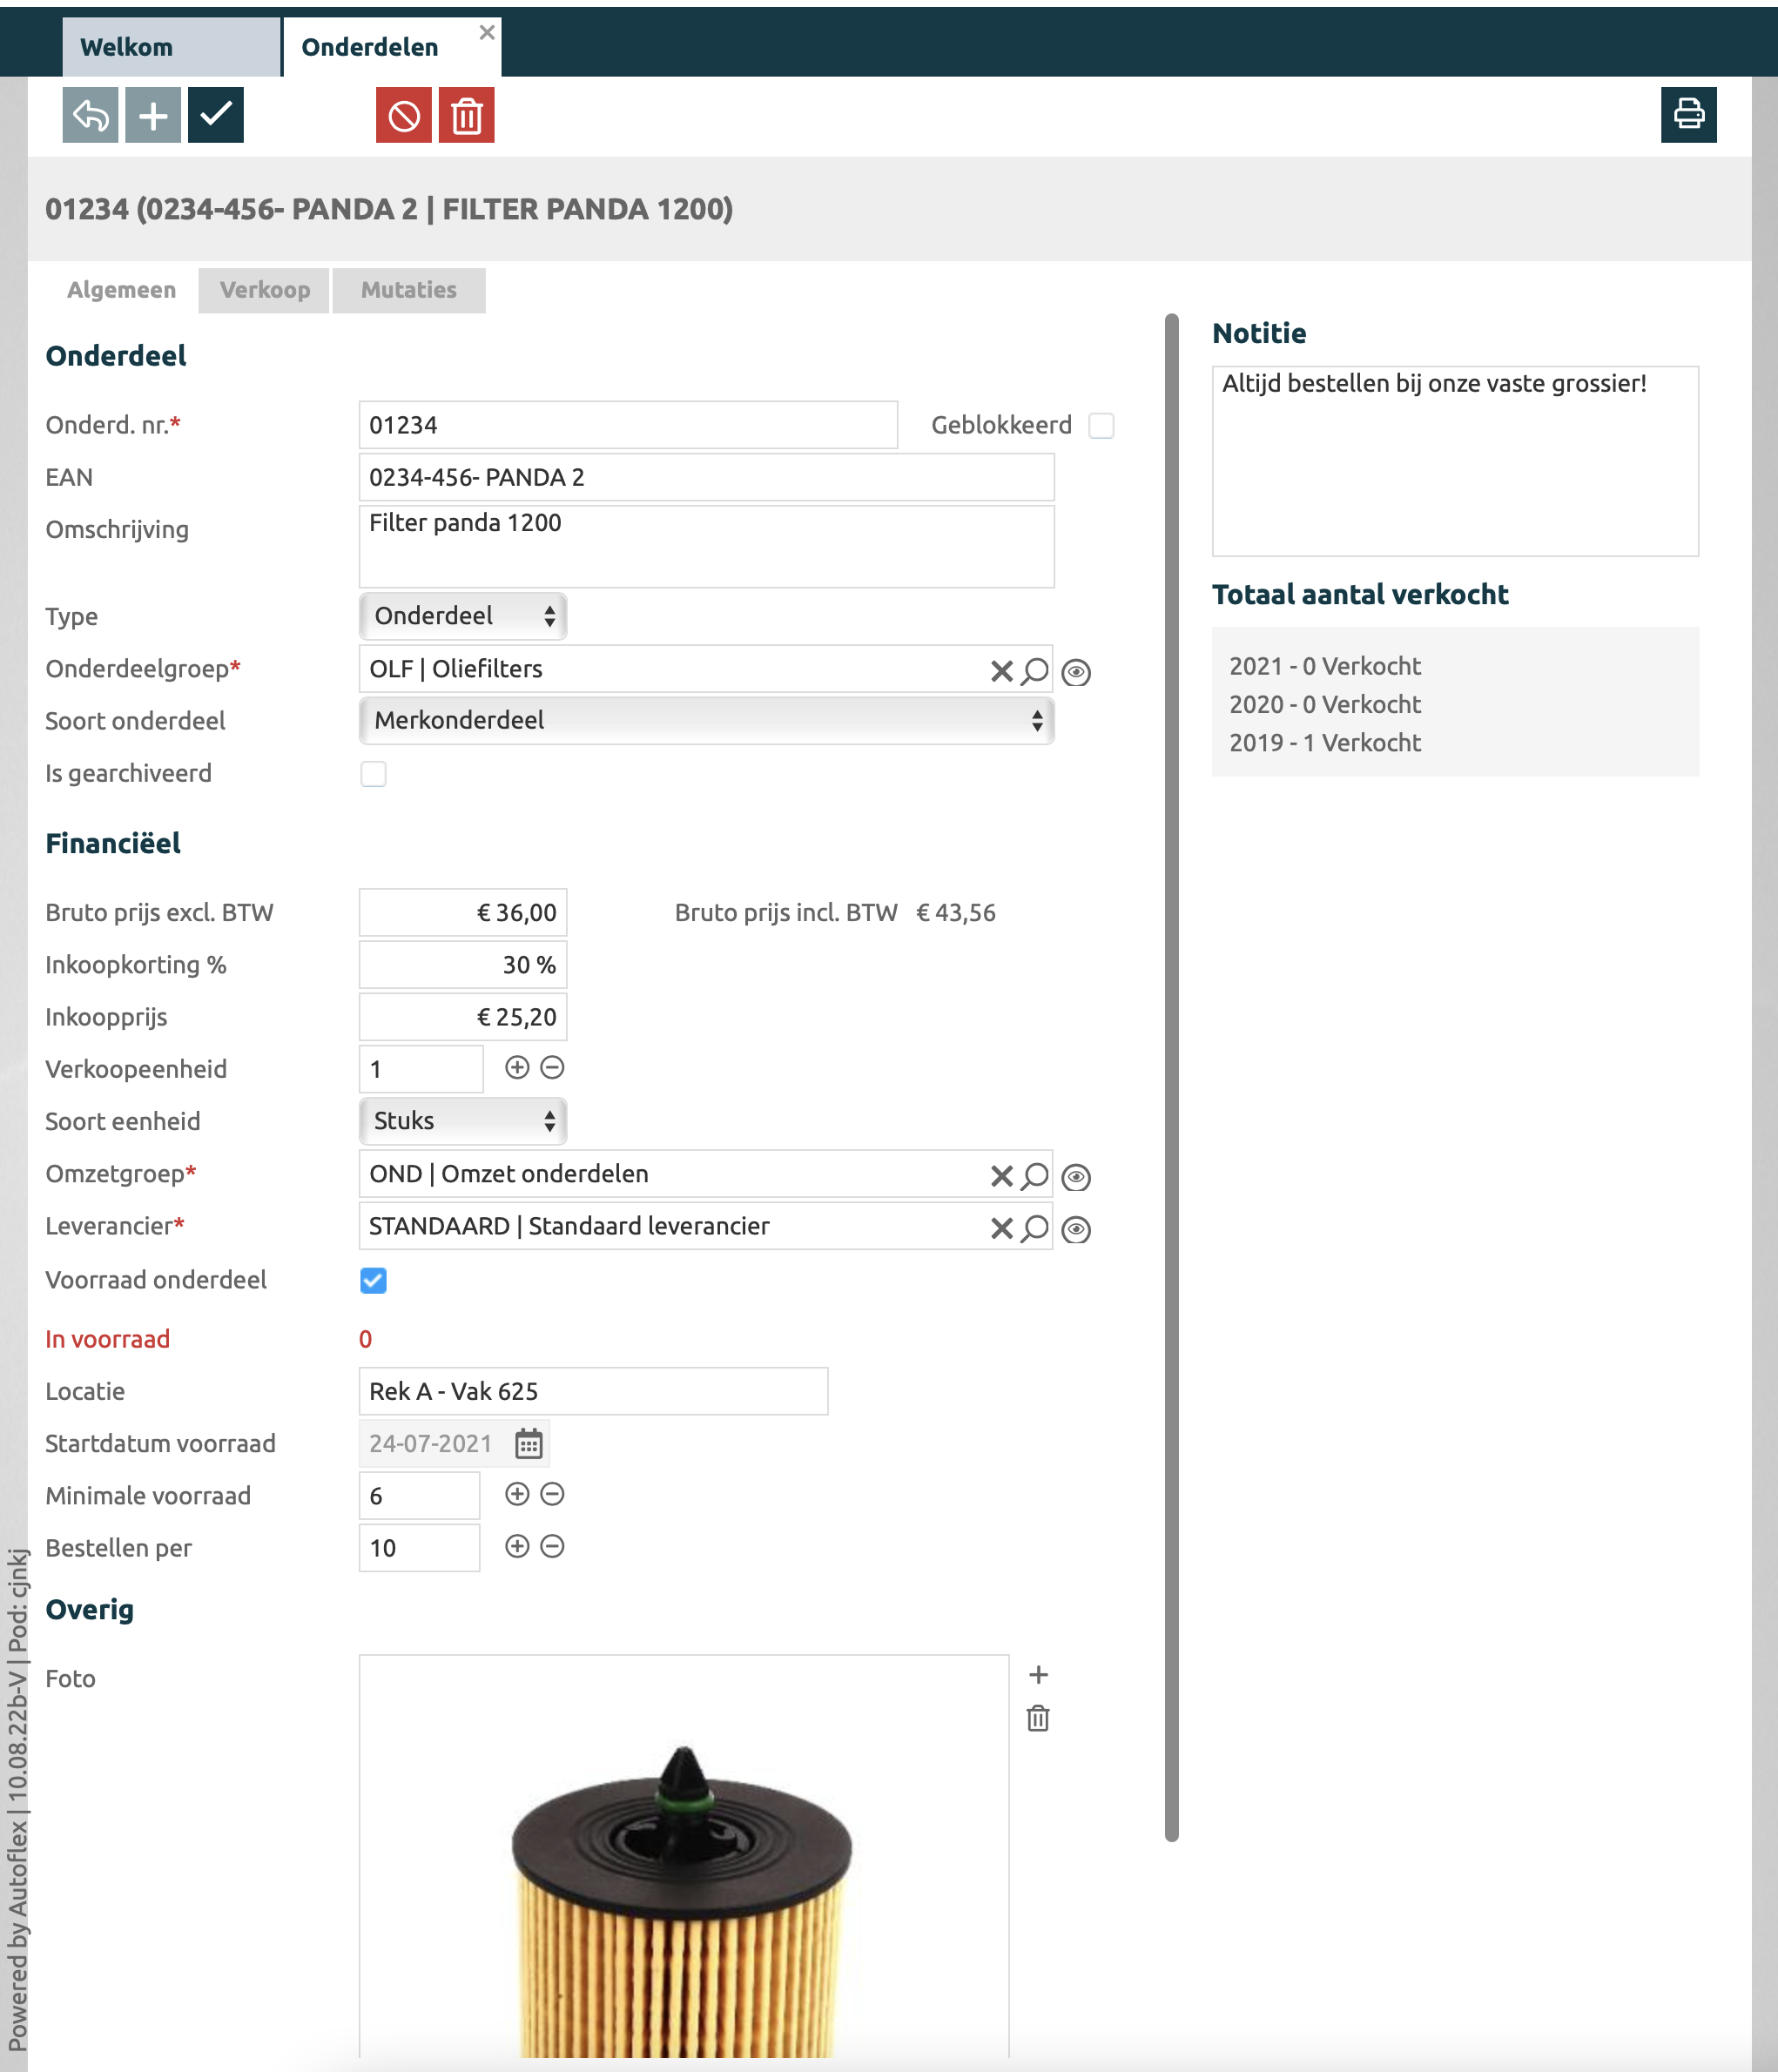Open calendar for Startdatum voorraad
The image size is (1778, 2072).
coord(528,1443)
